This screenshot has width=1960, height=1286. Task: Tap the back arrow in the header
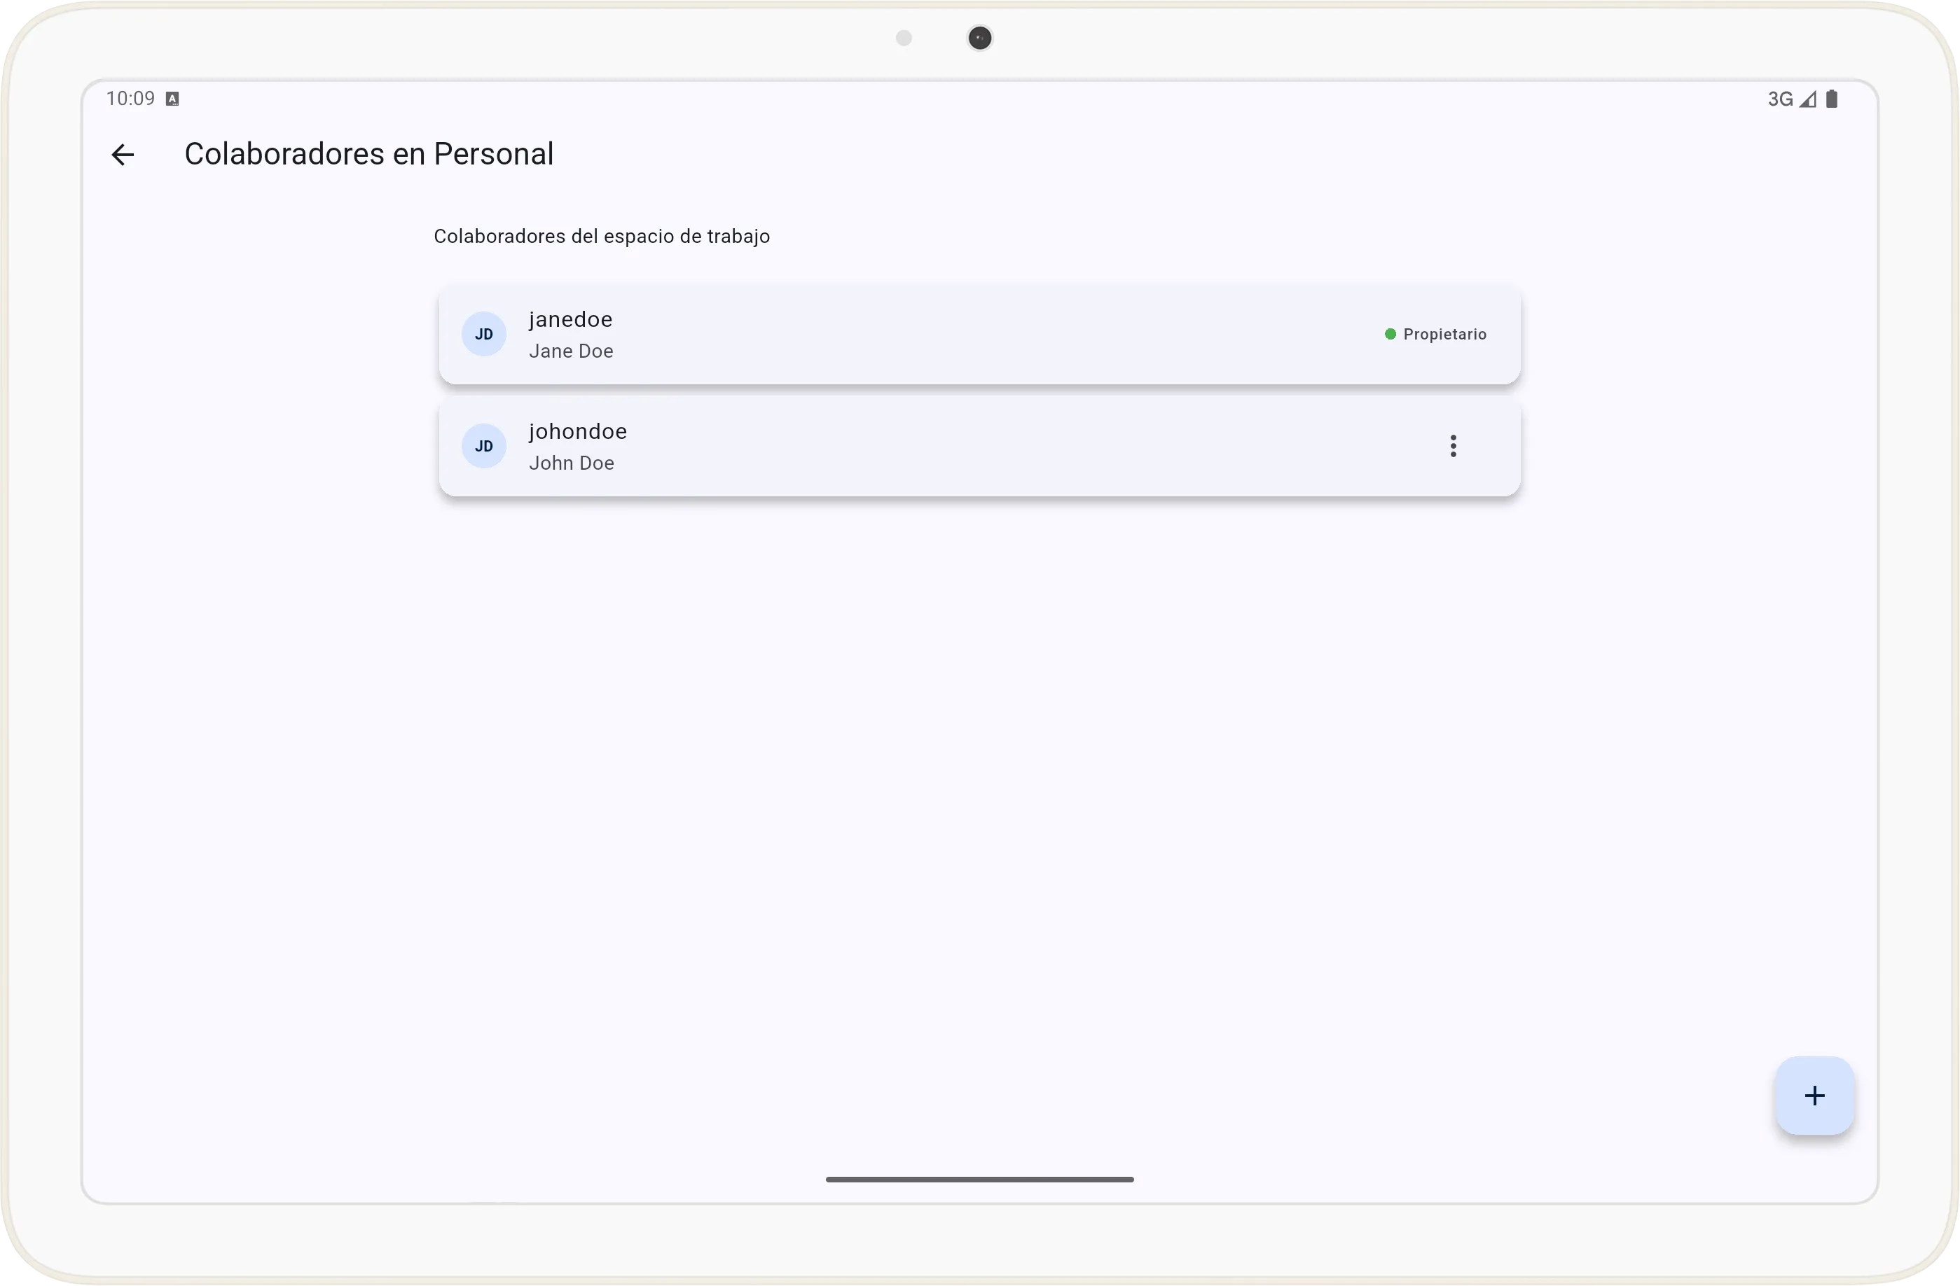click(x=123, y=155)
